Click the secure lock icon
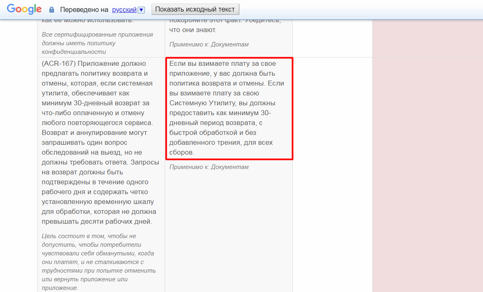 click(x=52, y=10)
